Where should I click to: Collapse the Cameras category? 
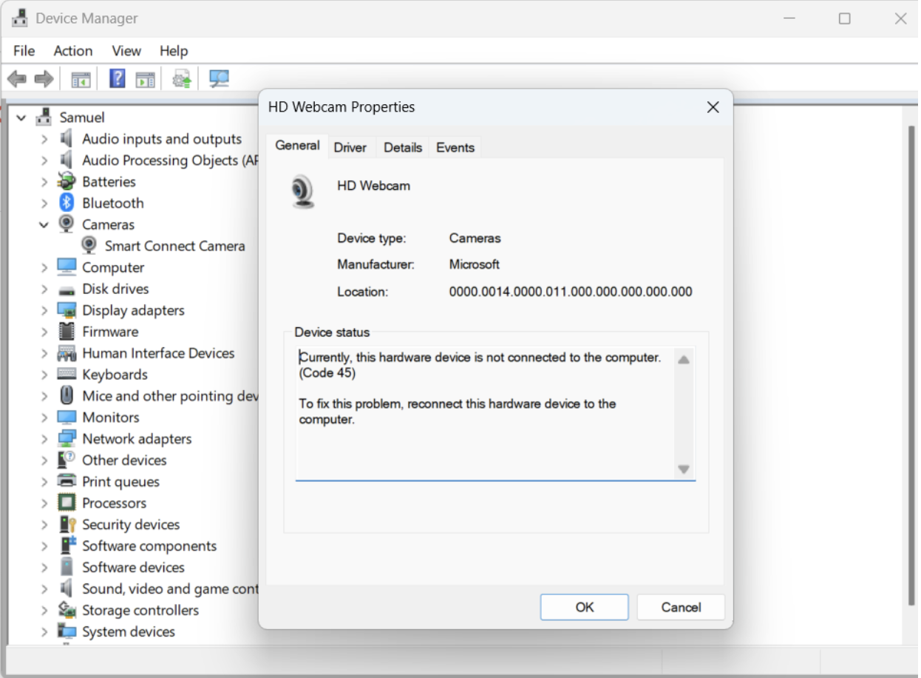pyautogui.click(x=44, y=224)
